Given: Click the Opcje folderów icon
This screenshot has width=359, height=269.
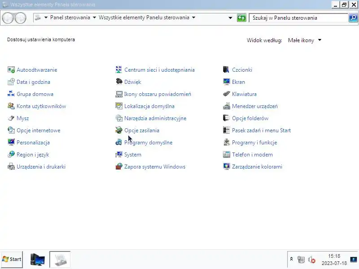Looking at the screenshot, I should point(227,118).
